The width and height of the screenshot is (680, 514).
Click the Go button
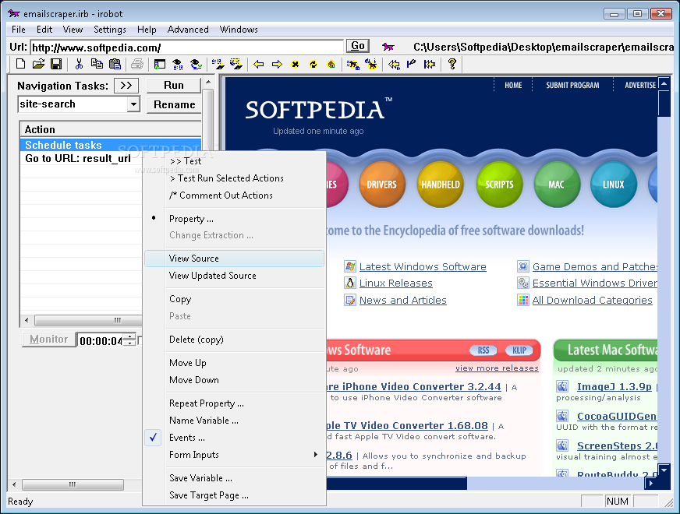(x=358, y=46)
